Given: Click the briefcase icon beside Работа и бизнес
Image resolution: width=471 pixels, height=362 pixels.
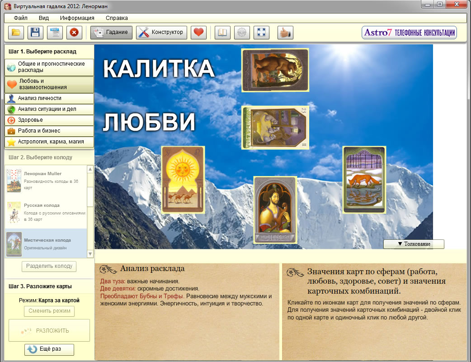Looking at the screenshot, I should (x=11, y=131).
